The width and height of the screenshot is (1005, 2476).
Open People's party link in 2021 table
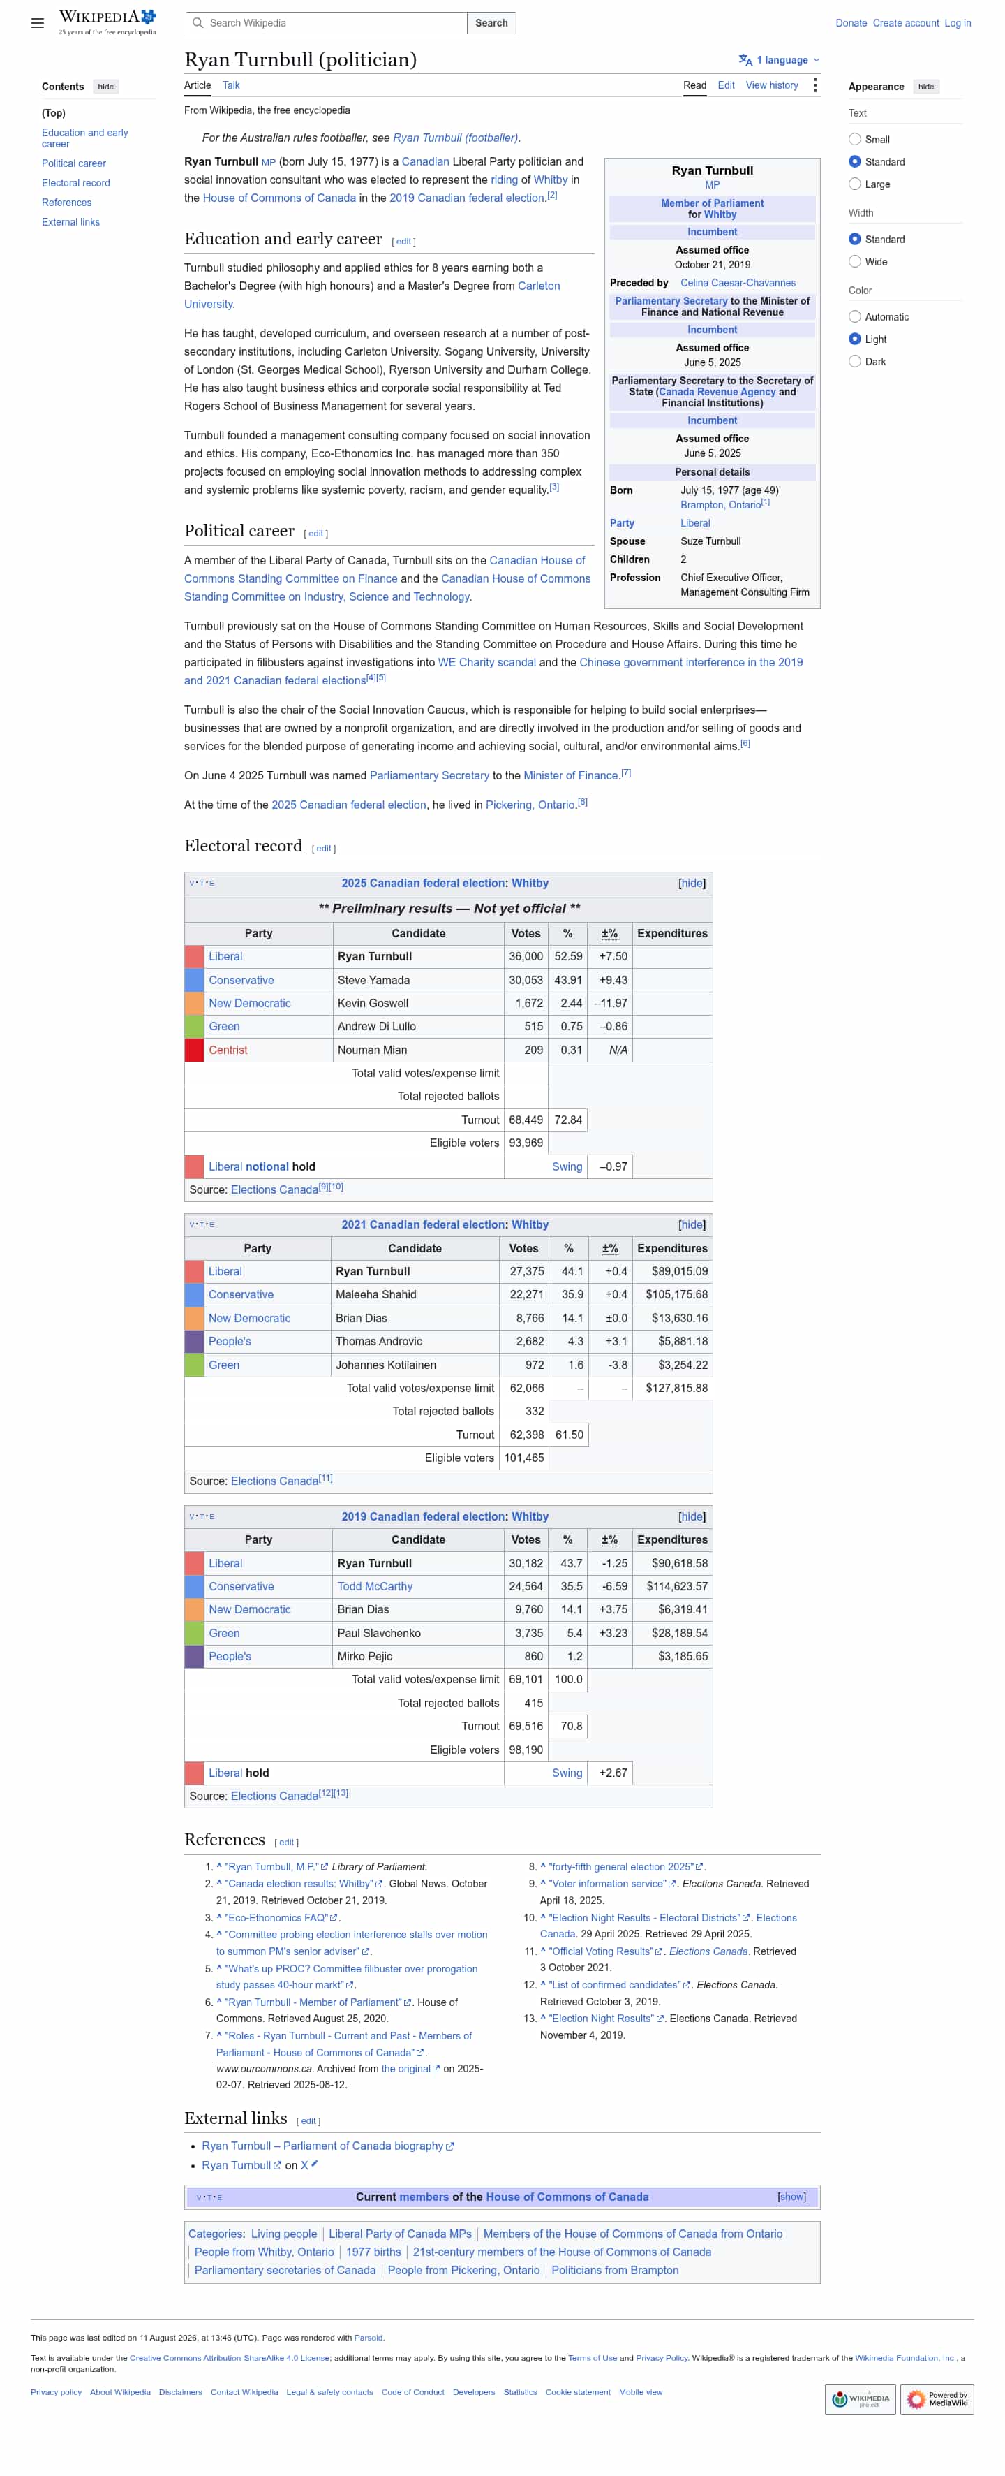click(x=230, y=1342)
